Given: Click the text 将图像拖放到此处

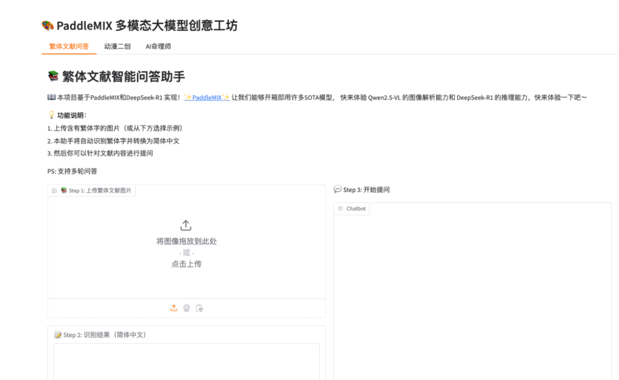Looking at the screenshot, I should [x=186, y=242].
